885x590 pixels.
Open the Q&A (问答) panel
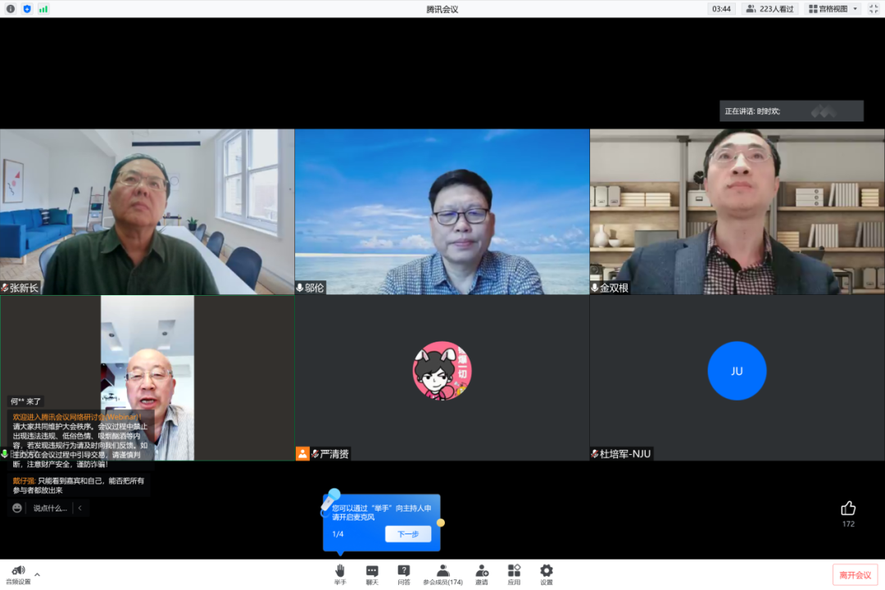click(x=404, y=570)
